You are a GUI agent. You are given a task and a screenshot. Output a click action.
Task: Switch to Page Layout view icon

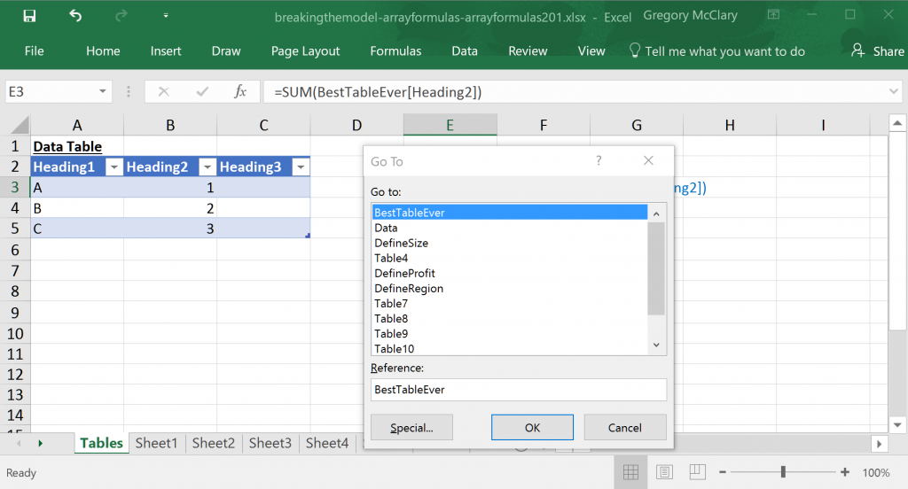[x=665, y=472]
